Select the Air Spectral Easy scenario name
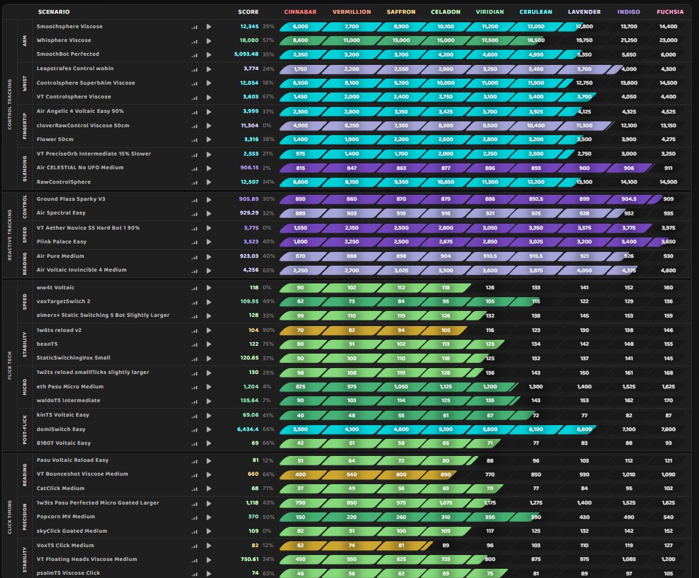 [x=61, y=213]
